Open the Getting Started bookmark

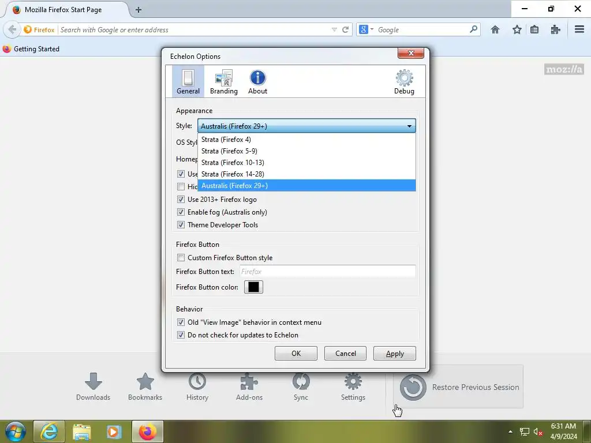pyautogui.click(x=31, y=49)
